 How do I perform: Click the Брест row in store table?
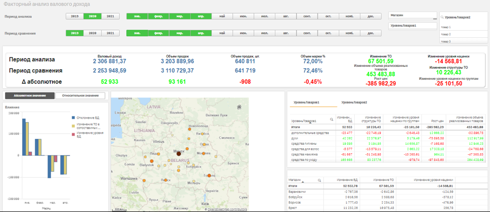point(293,207)
